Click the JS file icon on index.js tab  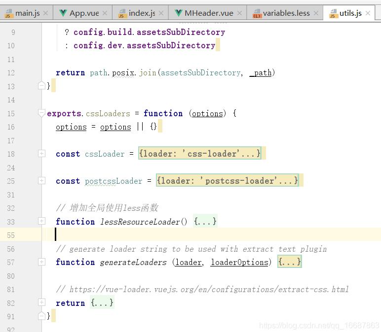[122, 13]
